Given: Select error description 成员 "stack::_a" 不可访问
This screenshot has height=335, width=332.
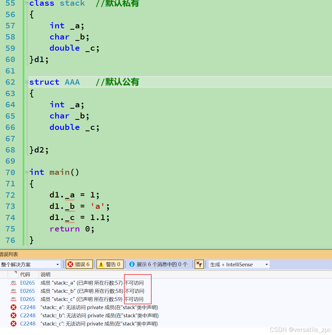Looking at the screenshot, I should pyautogui.click(x=92, y=283).
